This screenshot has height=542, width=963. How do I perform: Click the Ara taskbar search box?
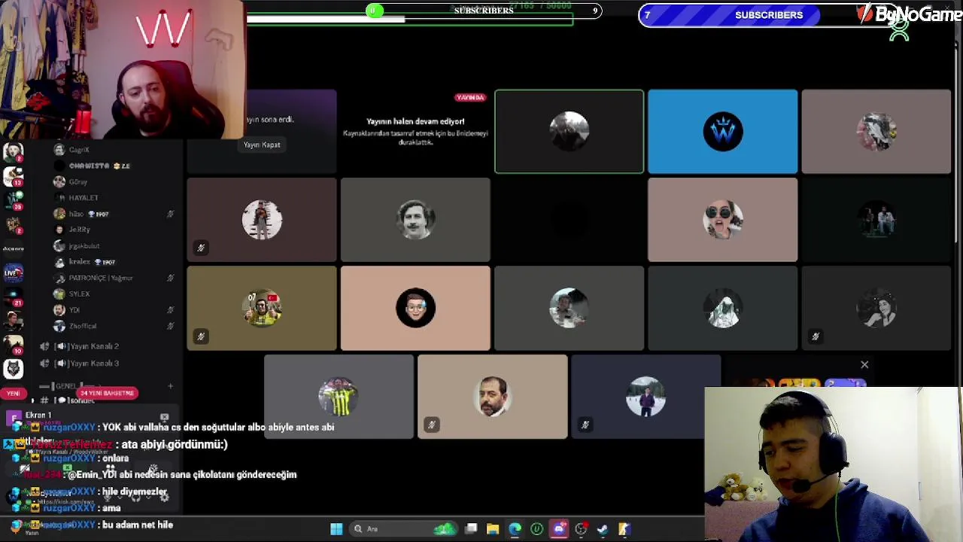coord(403,529)
